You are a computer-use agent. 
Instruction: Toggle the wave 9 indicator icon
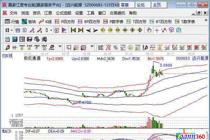(39, 30)
